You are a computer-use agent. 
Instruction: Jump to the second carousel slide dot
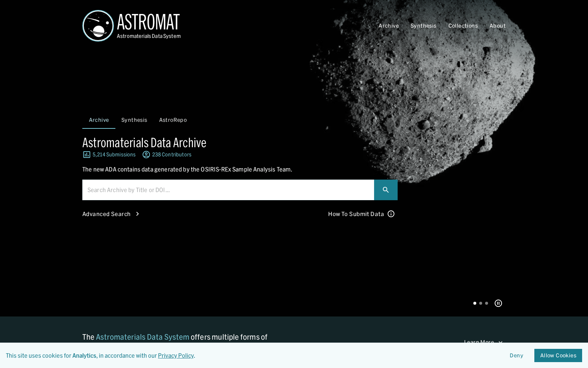pos(481,303)
